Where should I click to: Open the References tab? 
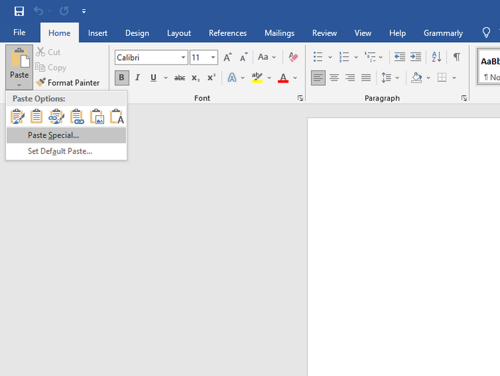click(x=228, y=33)
